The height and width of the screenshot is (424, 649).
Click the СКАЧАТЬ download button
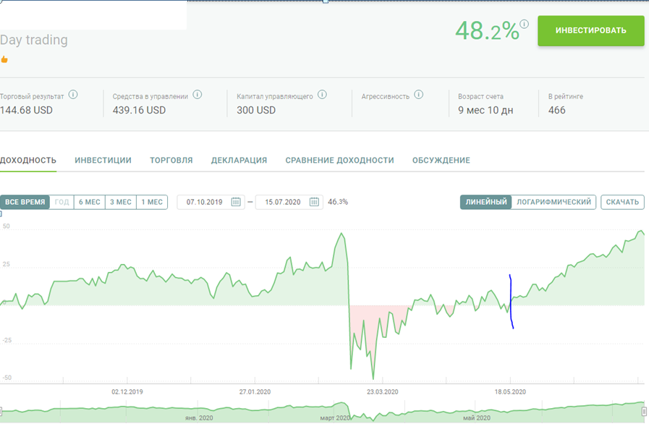click(622, 202)
